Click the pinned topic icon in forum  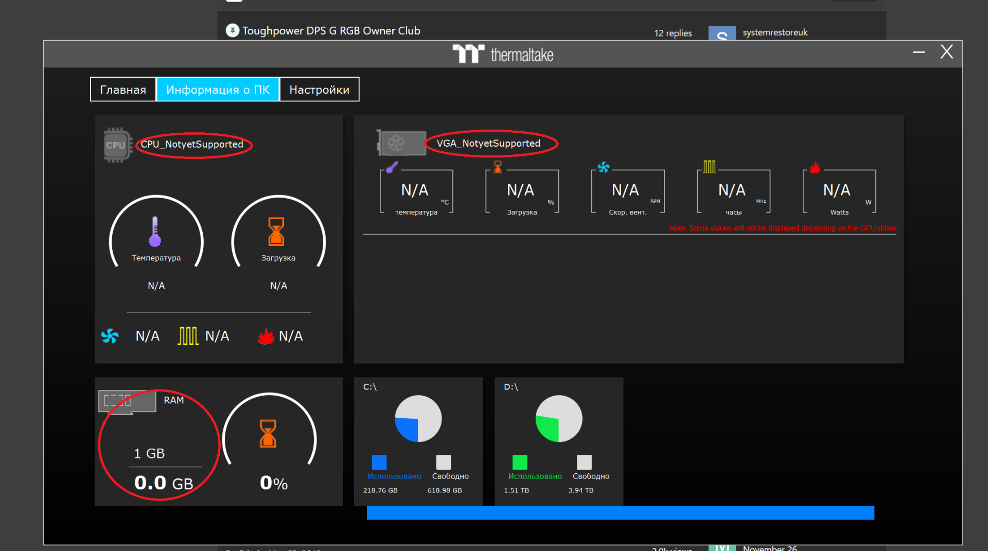233,31
